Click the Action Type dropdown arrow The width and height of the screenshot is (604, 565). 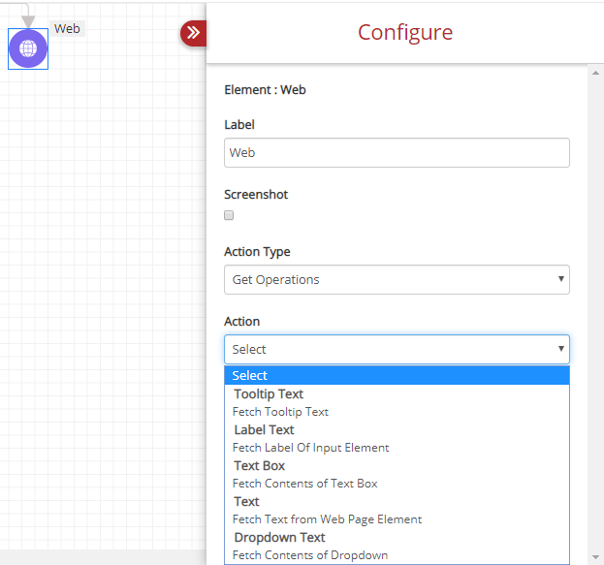[560, 279]
